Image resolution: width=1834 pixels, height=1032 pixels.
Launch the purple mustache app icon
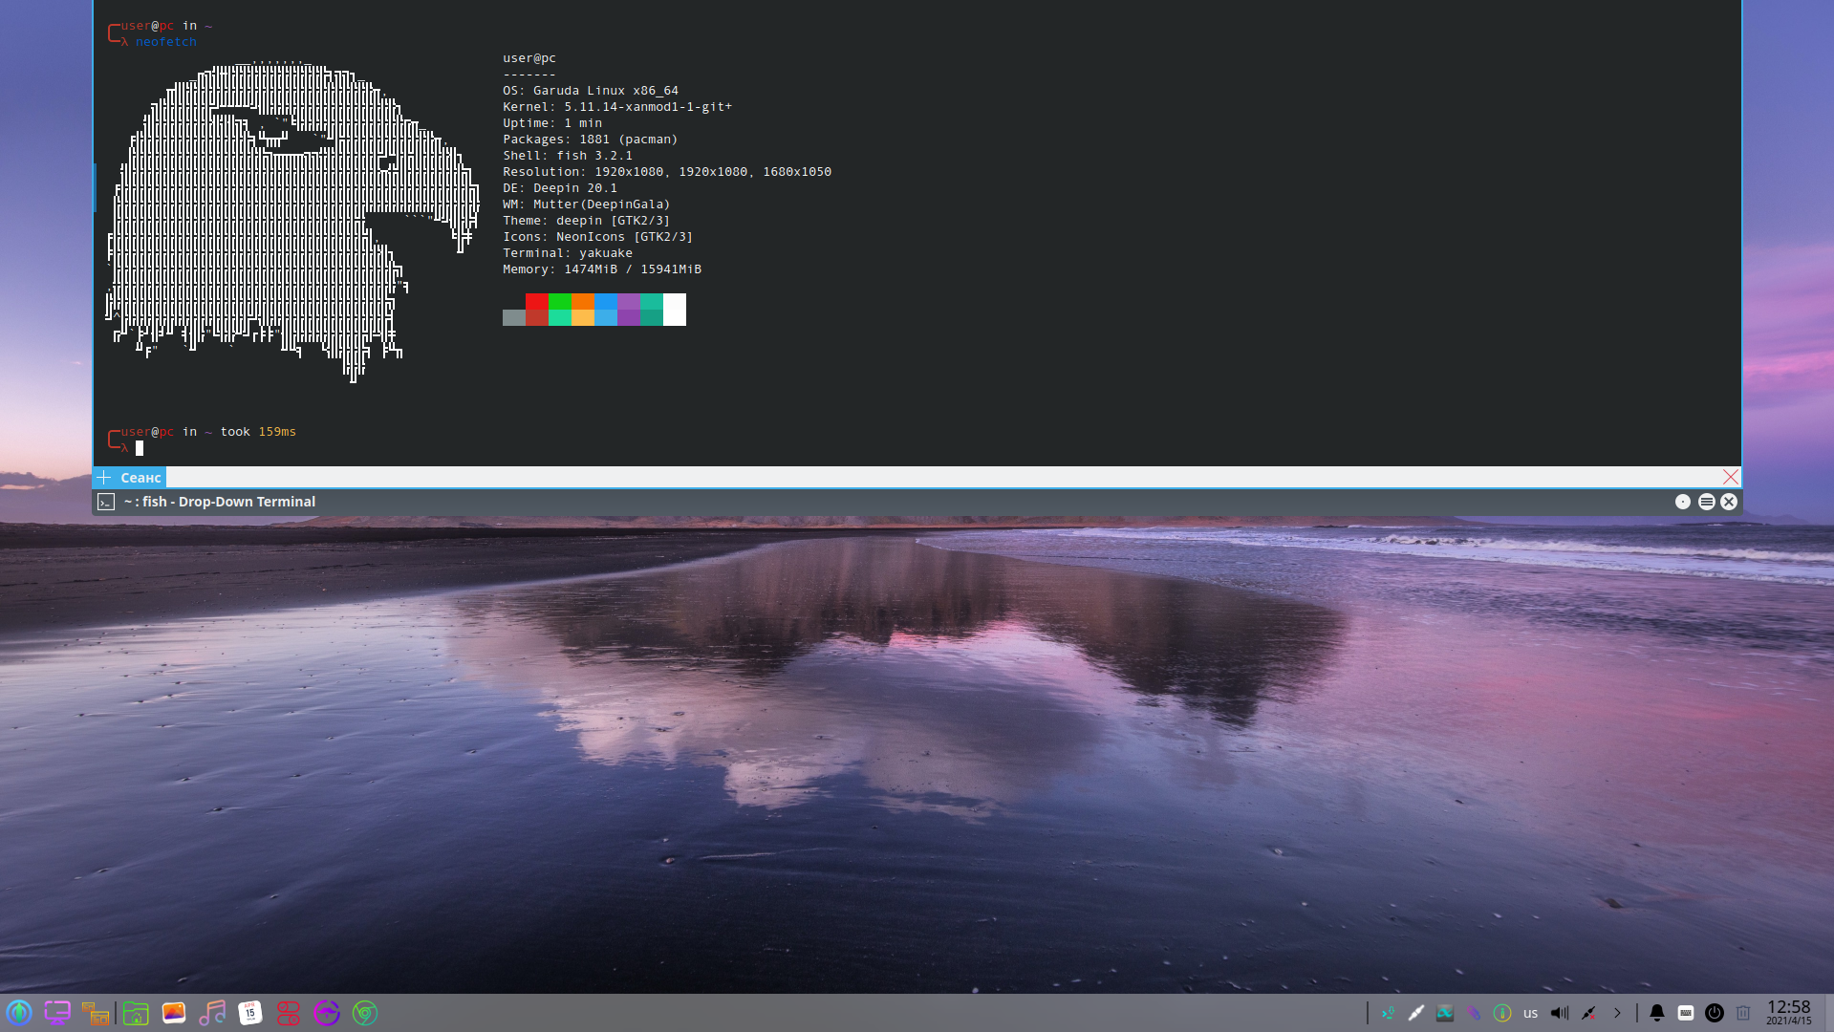(327, 1013)
